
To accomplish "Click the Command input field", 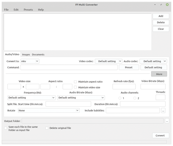I will 69,67.
